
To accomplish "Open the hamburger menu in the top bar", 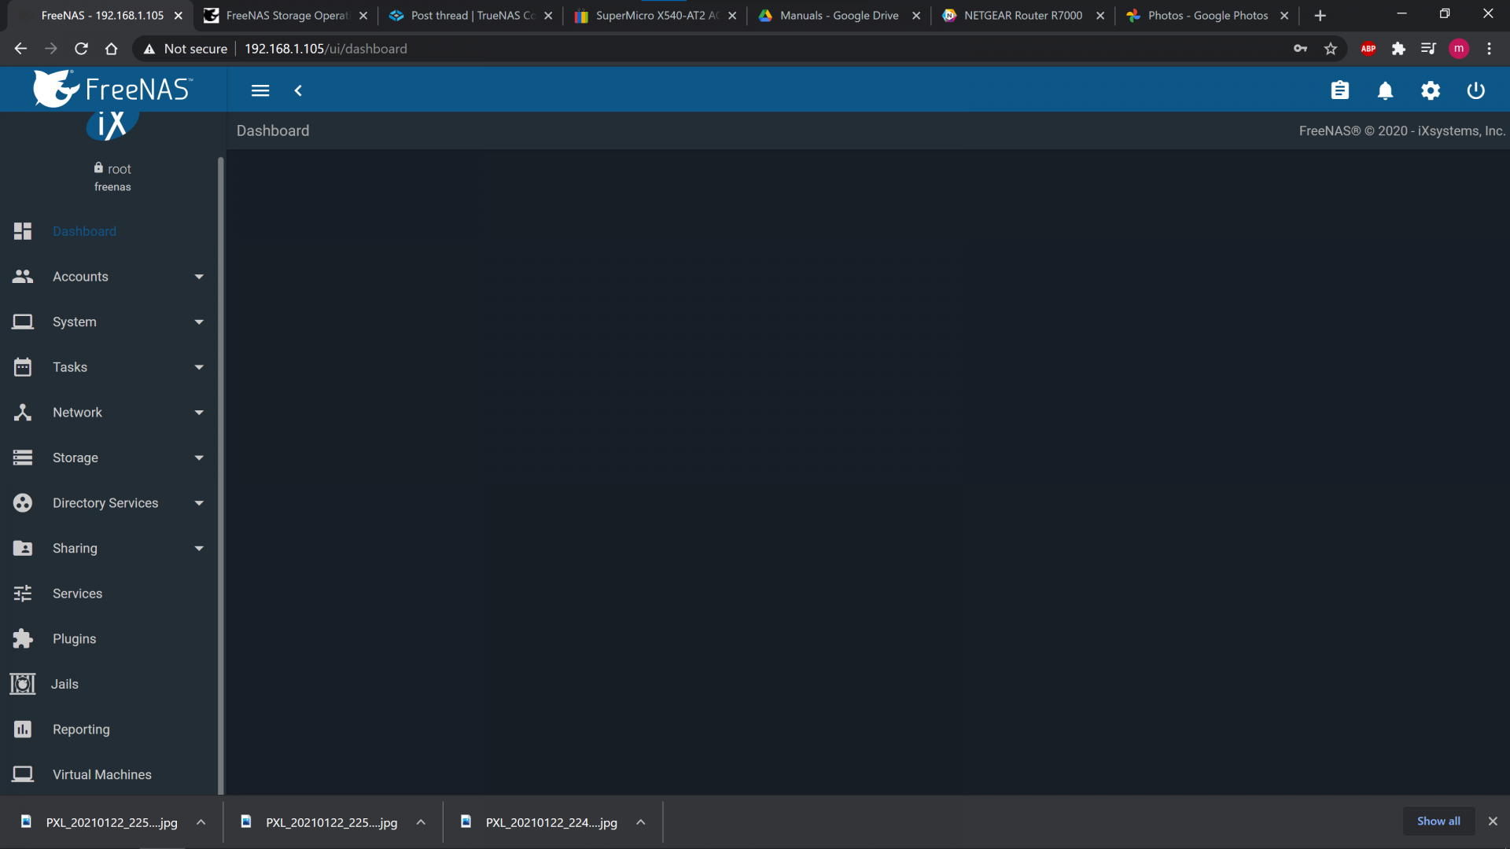I will (x=260, y=90).
